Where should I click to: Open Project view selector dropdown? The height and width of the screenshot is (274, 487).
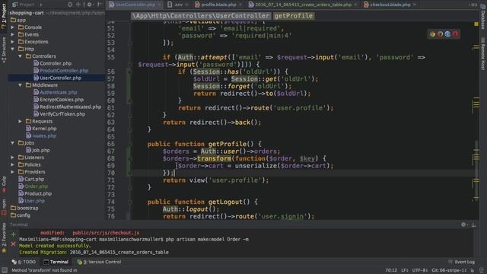coord(27,5)
